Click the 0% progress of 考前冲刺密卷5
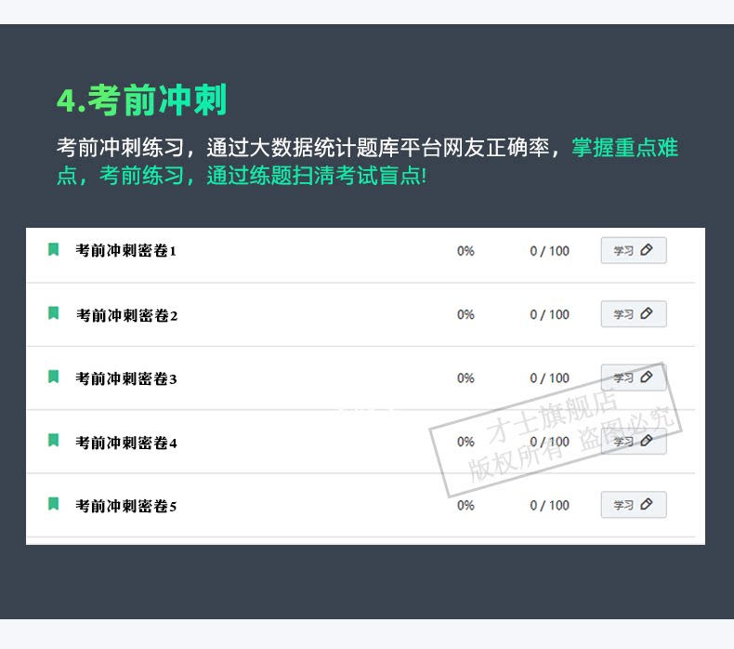Screen dimensions: 734x649 pyautogui.click(x=465, y=506)
